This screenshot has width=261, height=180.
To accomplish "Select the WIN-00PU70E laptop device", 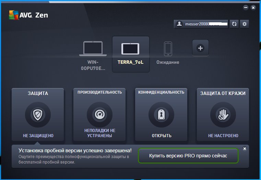I will click(x=93, y=49).
